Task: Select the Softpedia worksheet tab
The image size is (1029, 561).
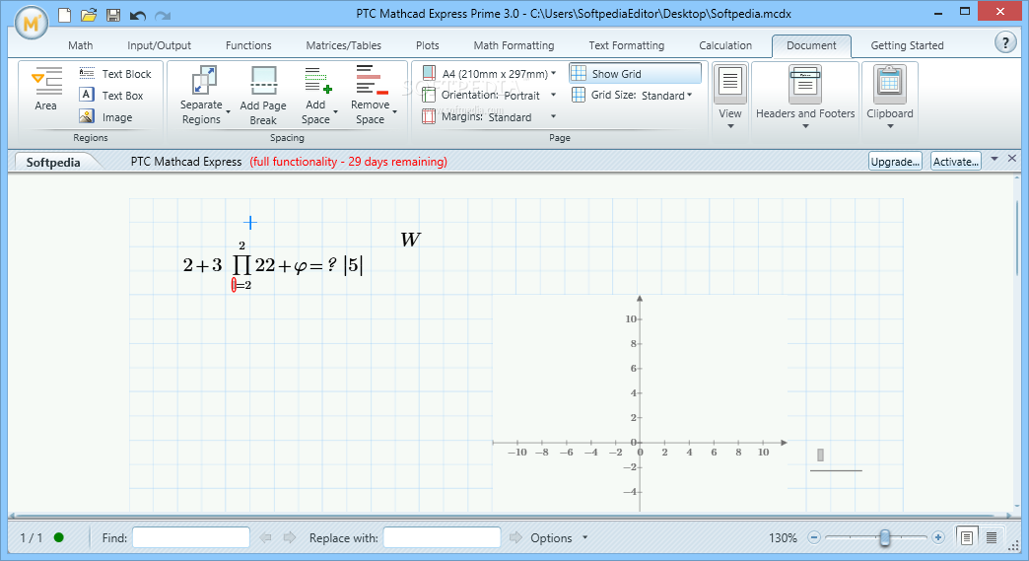Action: click(x=53, y=162)
